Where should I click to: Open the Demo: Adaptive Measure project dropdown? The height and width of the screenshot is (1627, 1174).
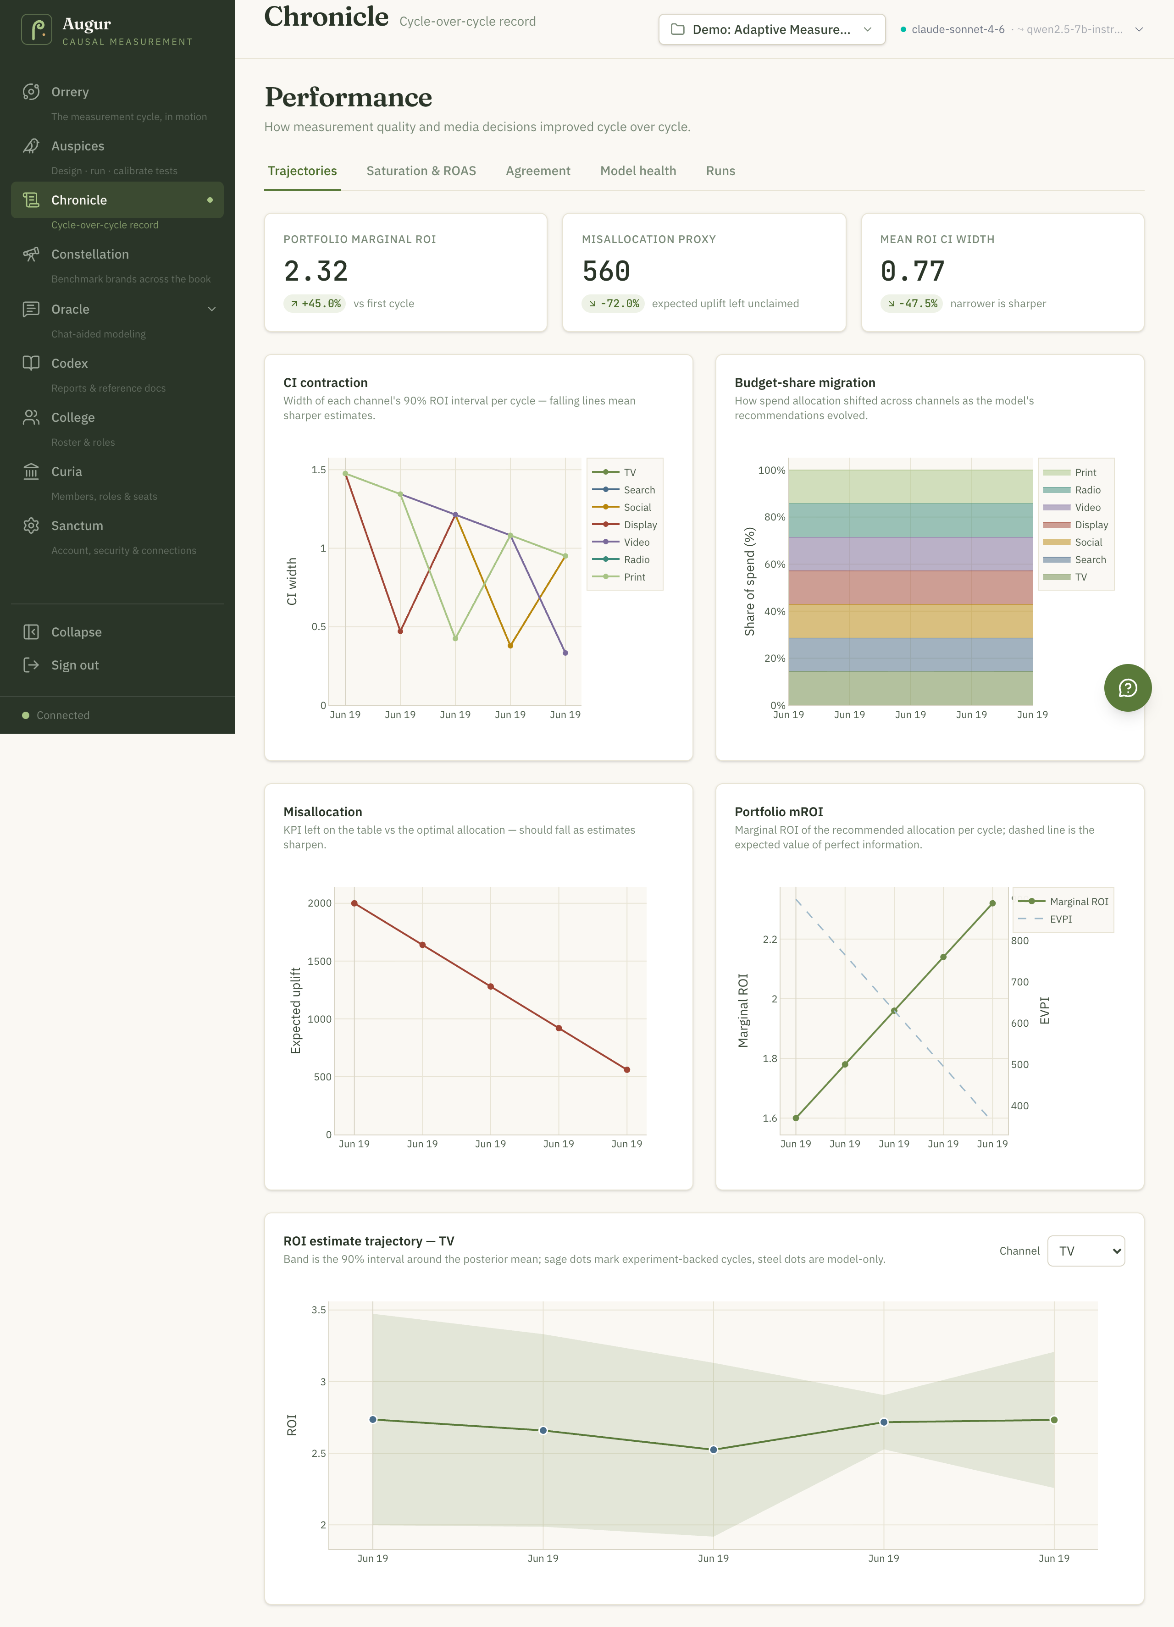point(771,29)
